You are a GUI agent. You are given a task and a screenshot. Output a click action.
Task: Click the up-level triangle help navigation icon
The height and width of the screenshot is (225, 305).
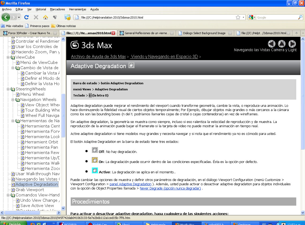point(282,44)
